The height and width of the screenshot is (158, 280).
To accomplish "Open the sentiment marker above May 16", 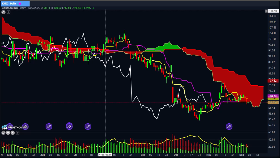I will pyautogui.click(x=25, y=127).
